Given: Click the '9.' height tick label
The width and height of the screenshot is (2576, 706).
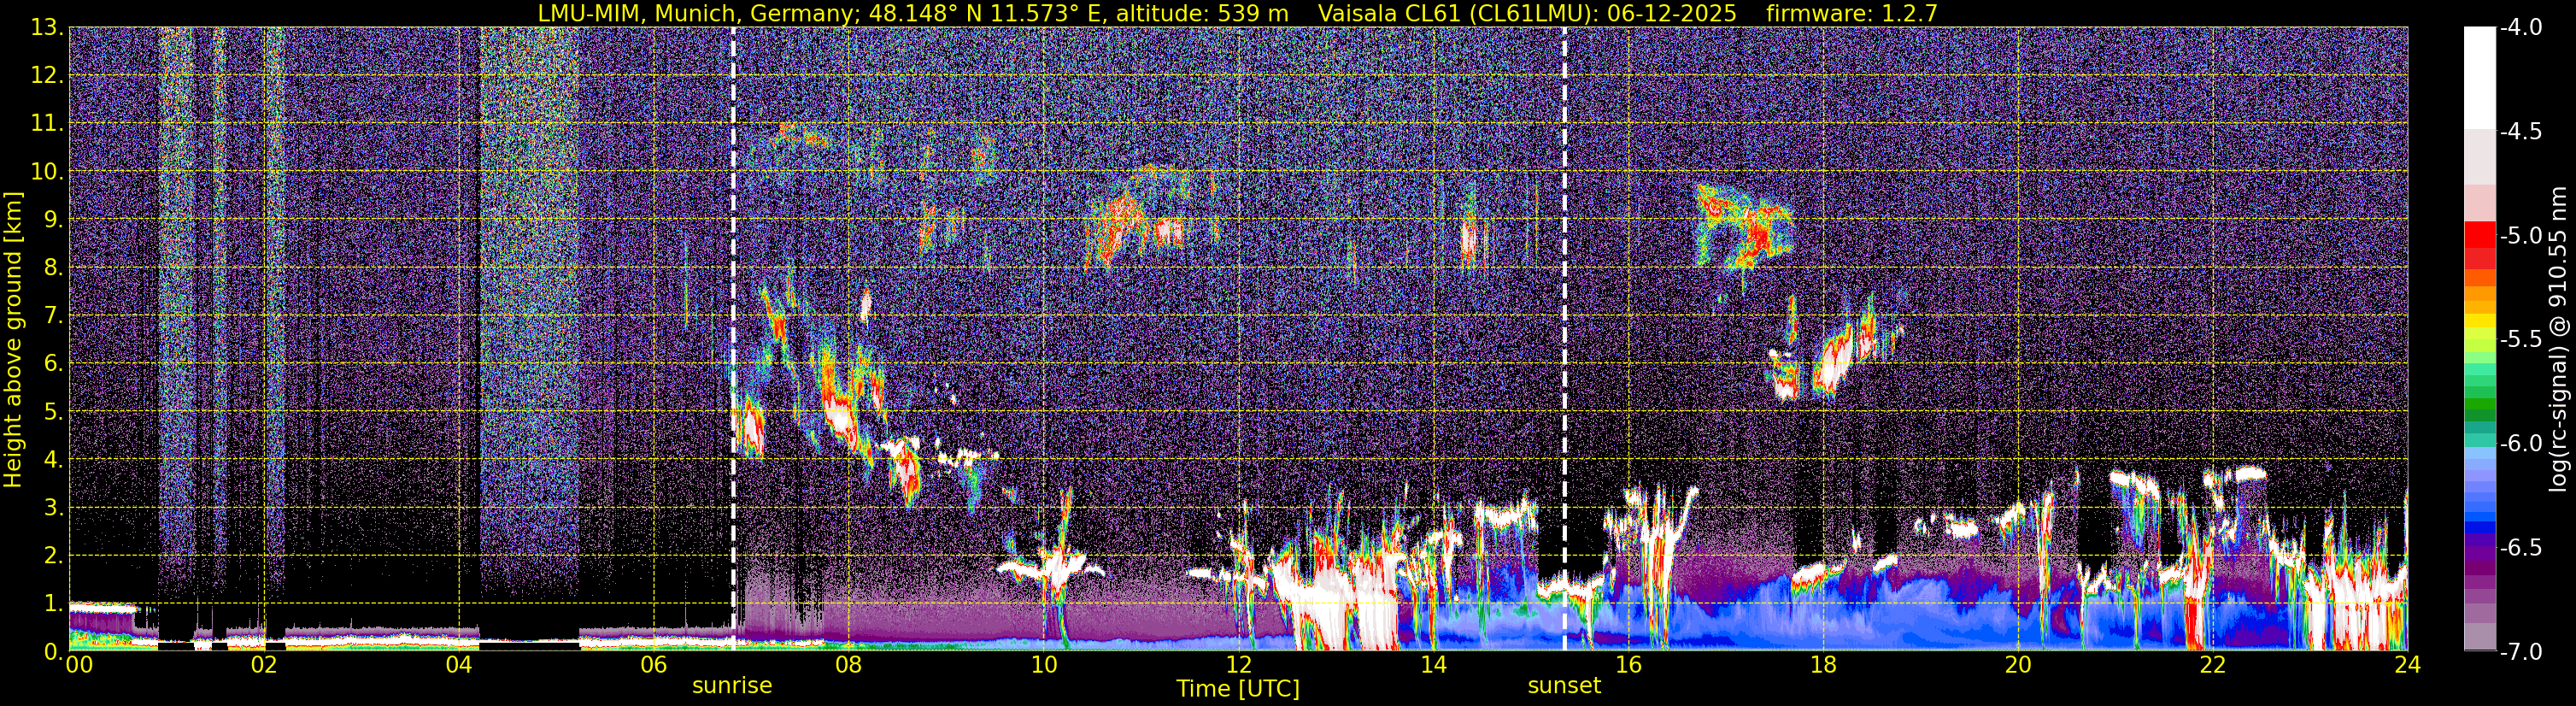Looking at the screenshot, I should 53,220.
